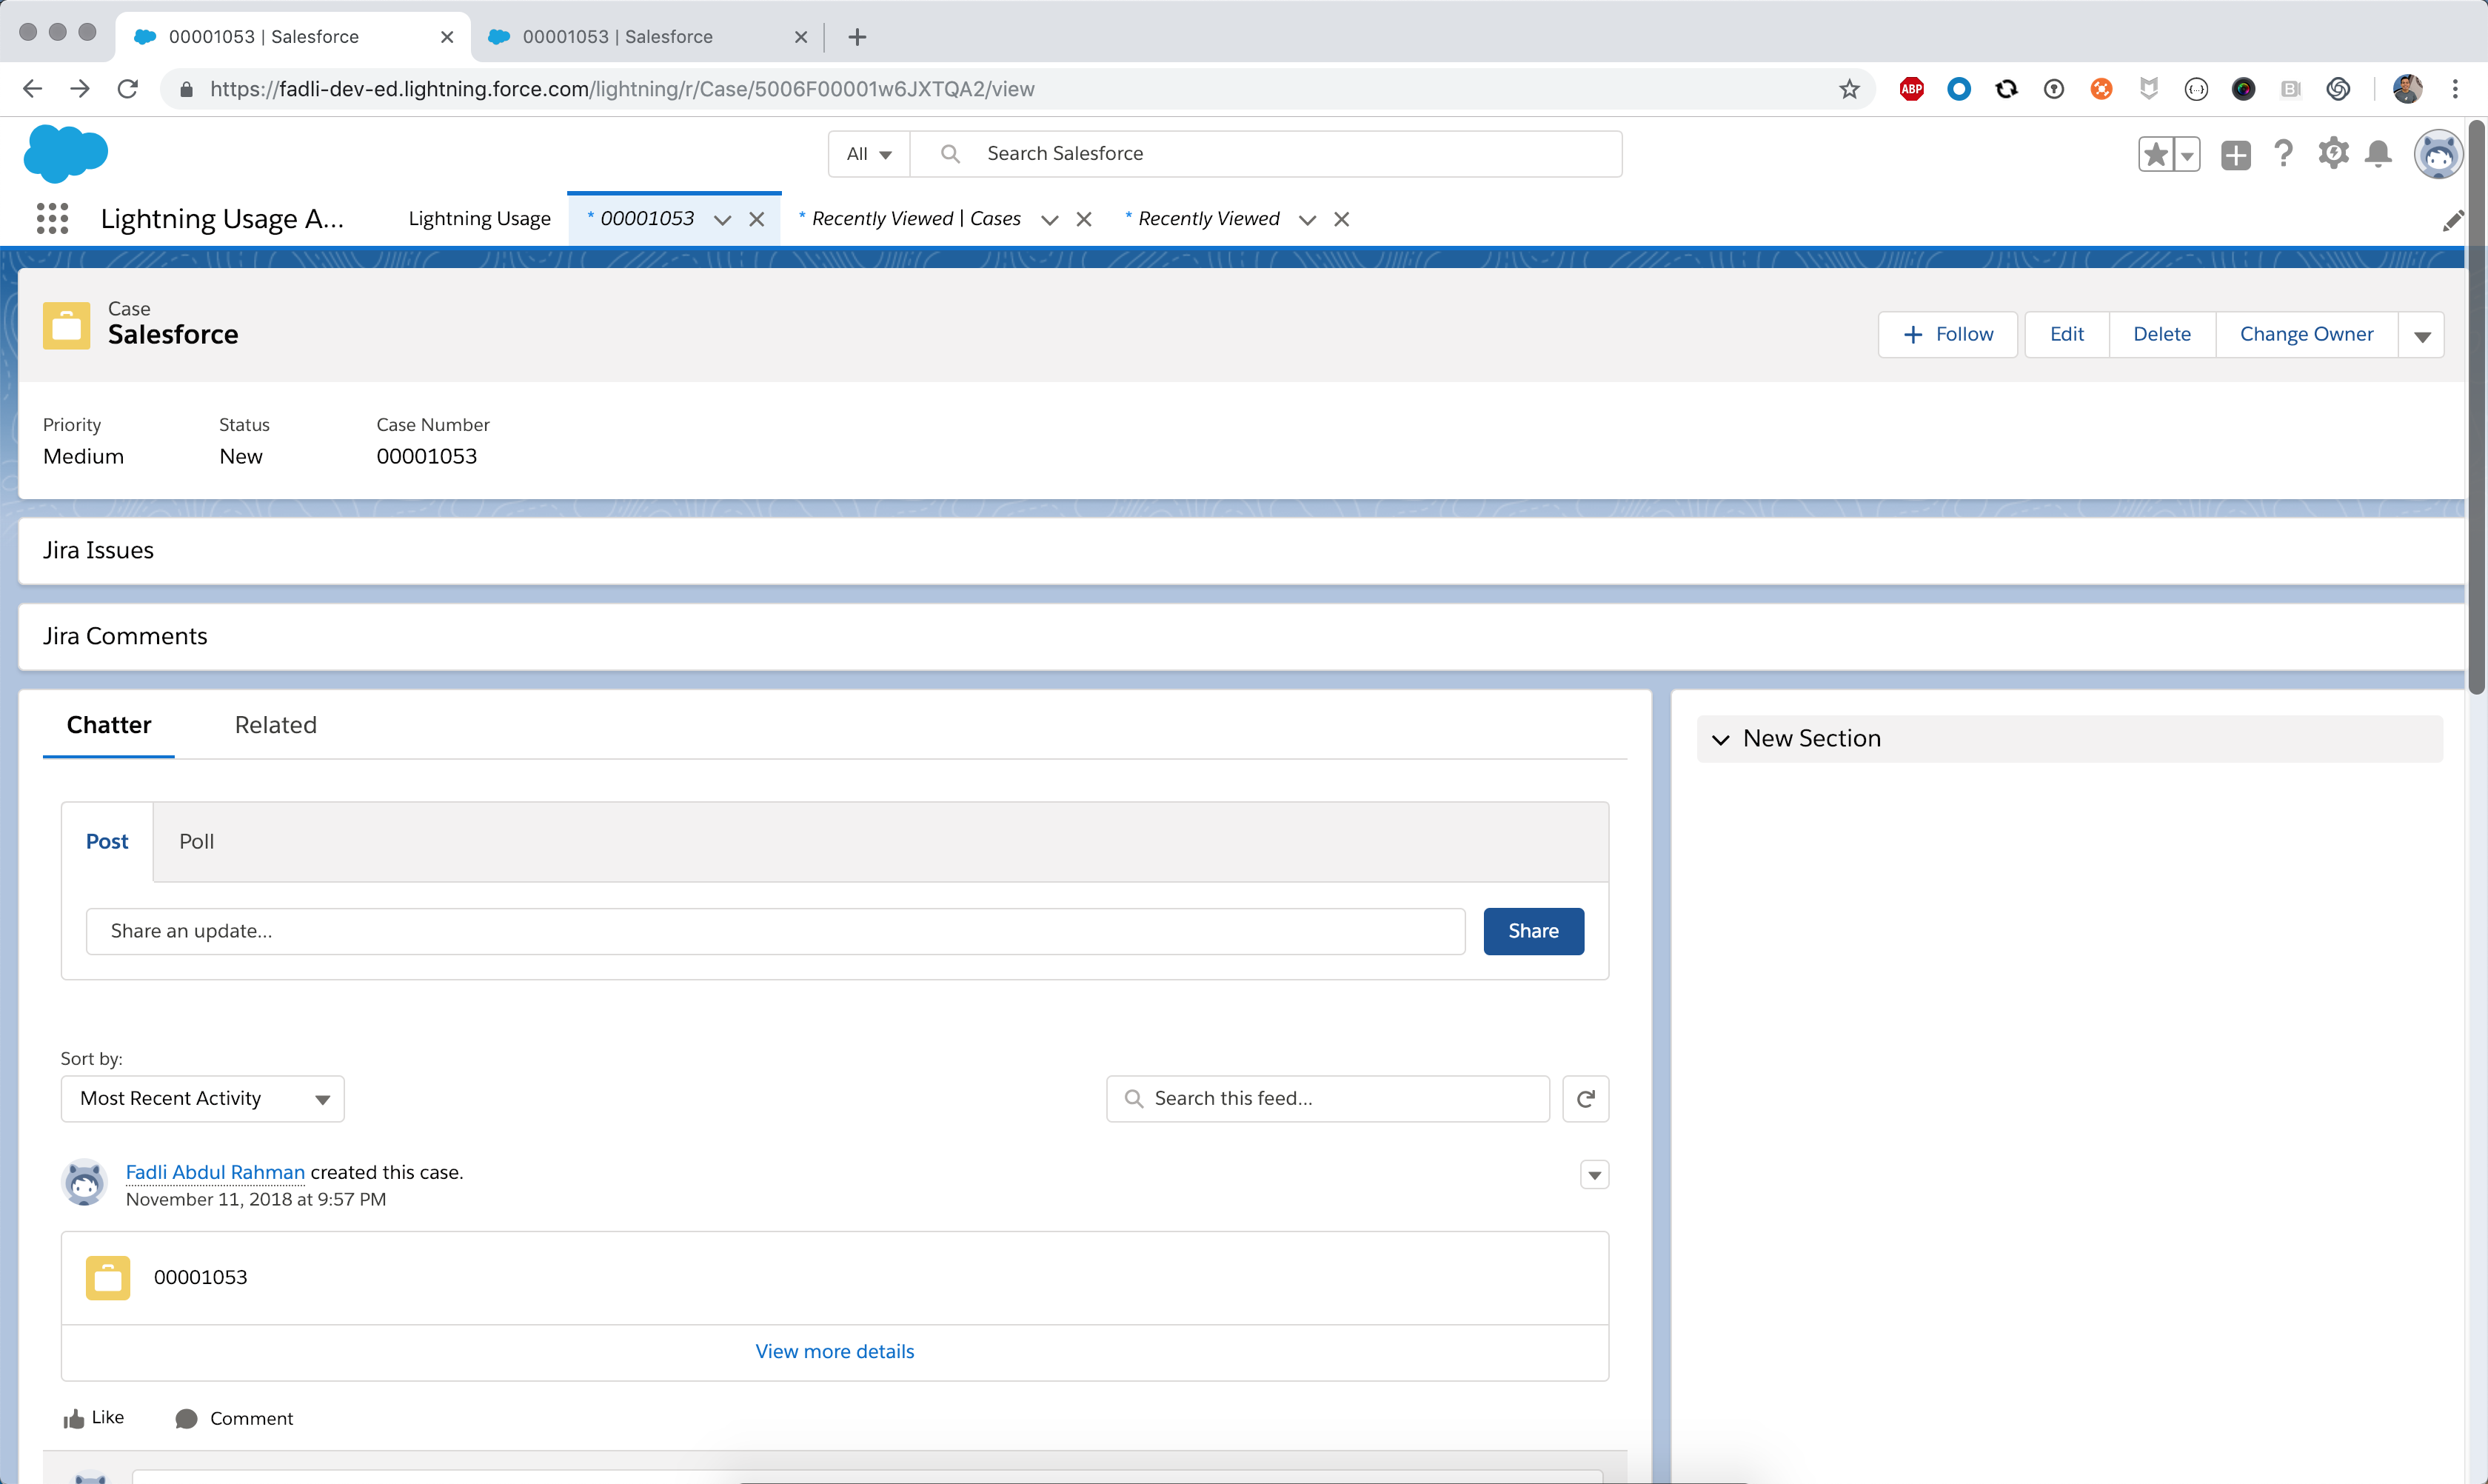This screenshot has width=2488, height=1484.
Task: Close the Recently Viewed | Cases tab
Action: [1084, 219]
